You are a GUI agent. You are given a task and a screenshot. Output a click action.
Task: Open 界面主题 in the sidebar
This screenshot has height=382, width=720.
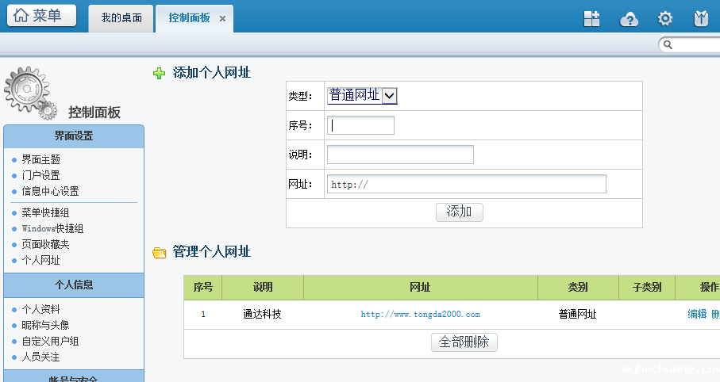click(x=40, y=159)
